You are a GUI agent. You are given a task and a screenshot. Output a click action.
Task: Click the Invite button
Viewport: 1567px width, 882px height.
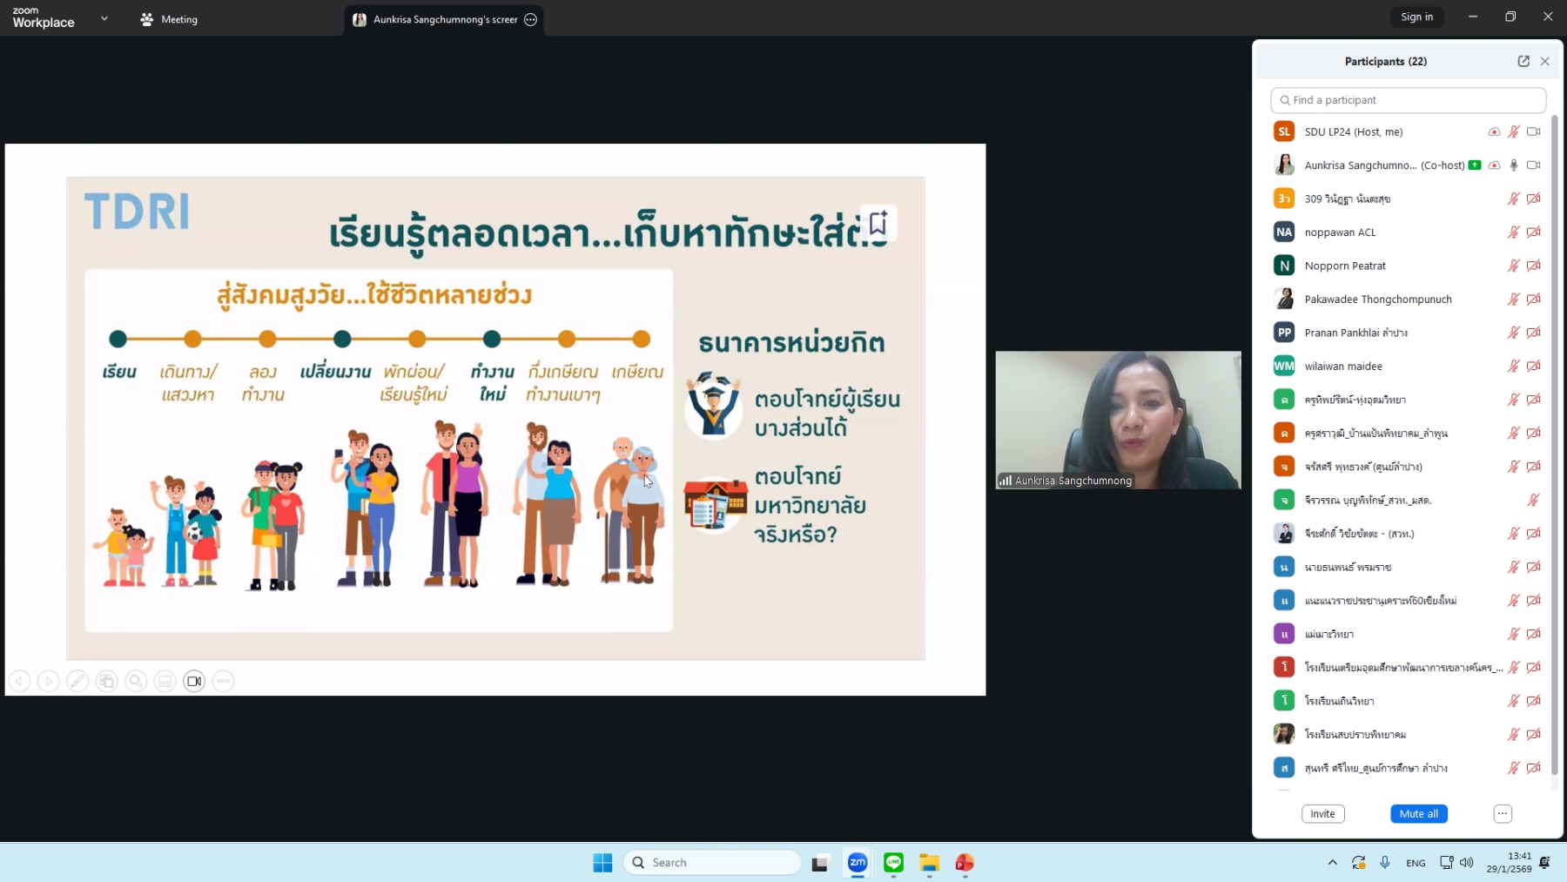point(1322,813)
